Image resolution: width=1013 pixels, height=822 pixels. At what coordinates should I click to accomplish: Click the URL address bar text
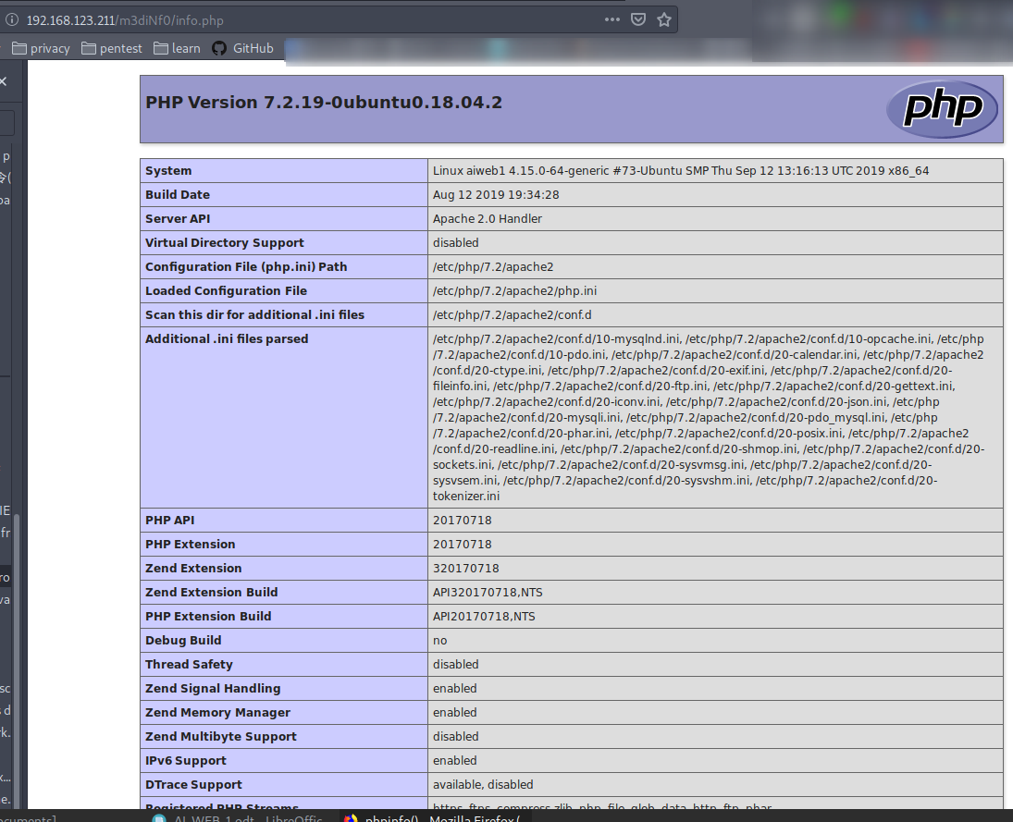[x=125, y=19]
